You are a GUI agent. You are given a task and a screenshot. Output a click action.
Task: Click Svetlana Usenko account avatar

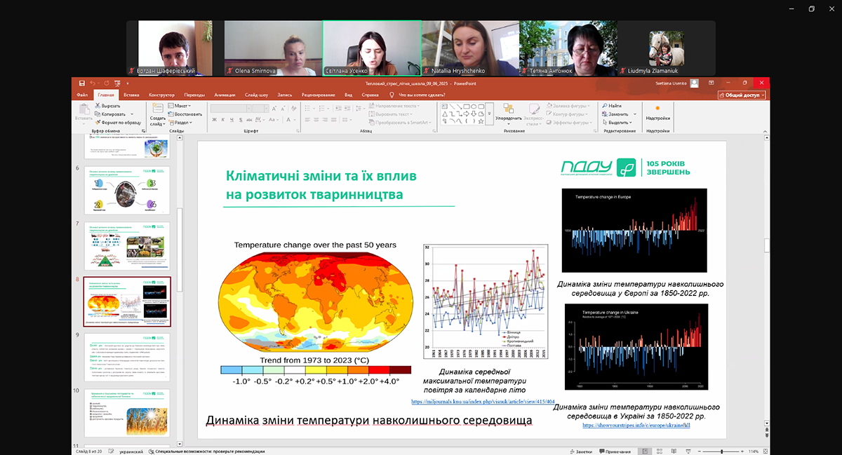[694, 83]
